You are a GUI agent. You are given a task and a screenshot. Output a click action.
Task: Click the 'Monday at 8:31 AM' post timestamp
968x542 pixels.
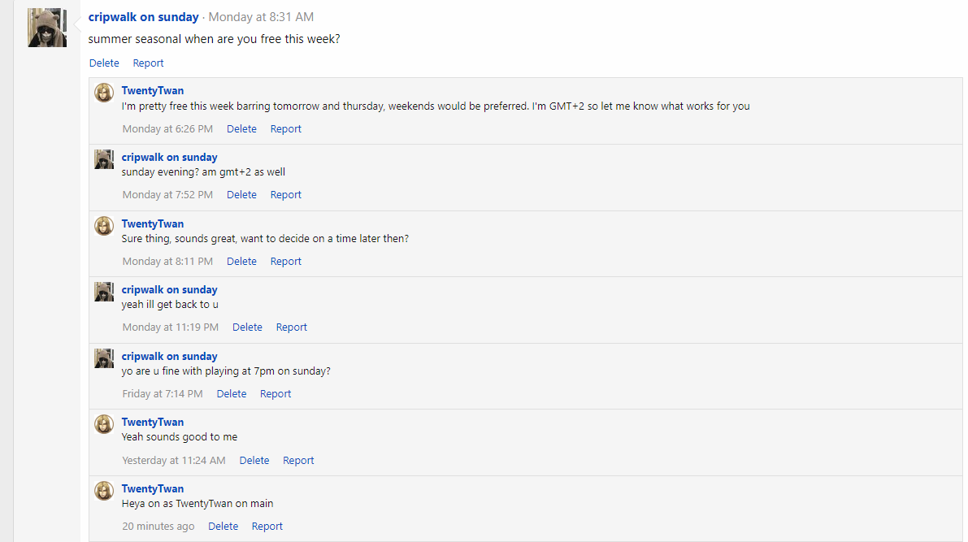261,17
